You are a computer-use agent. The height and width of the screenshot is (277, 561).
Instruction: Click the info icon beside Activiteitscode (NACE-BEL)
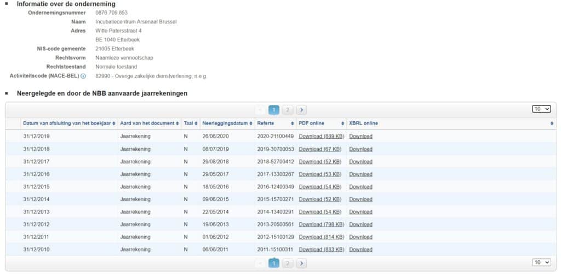[x=83, y=76]
